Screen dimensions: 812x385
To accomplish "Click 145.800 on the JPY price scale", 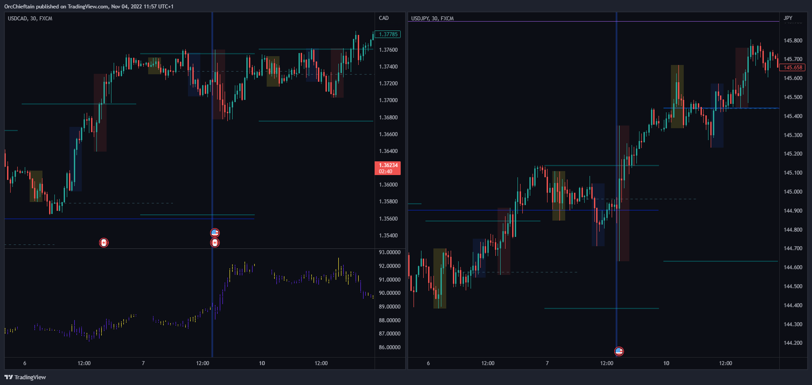I will click(x=793, y=41).
